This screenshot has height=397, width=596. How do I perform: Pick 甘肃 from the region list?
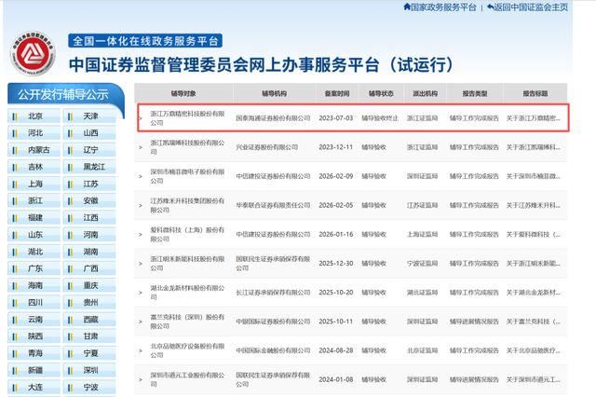(x=89, y=336)
